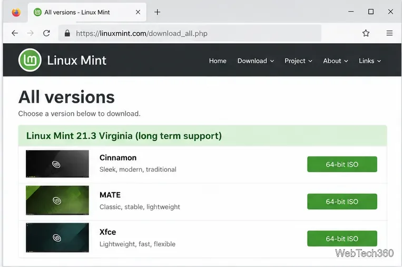Click the Linux Mint tab favicon

click(38, 12)
